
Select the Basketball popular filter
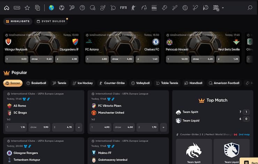(36, 83)
